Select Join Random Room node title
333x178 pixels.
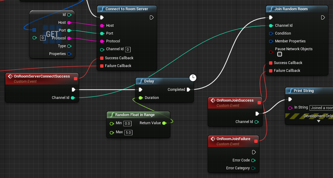(291, 9)
